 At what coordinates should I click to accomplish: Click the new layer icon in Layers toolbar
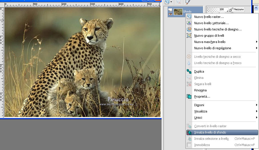click(167, 2)
